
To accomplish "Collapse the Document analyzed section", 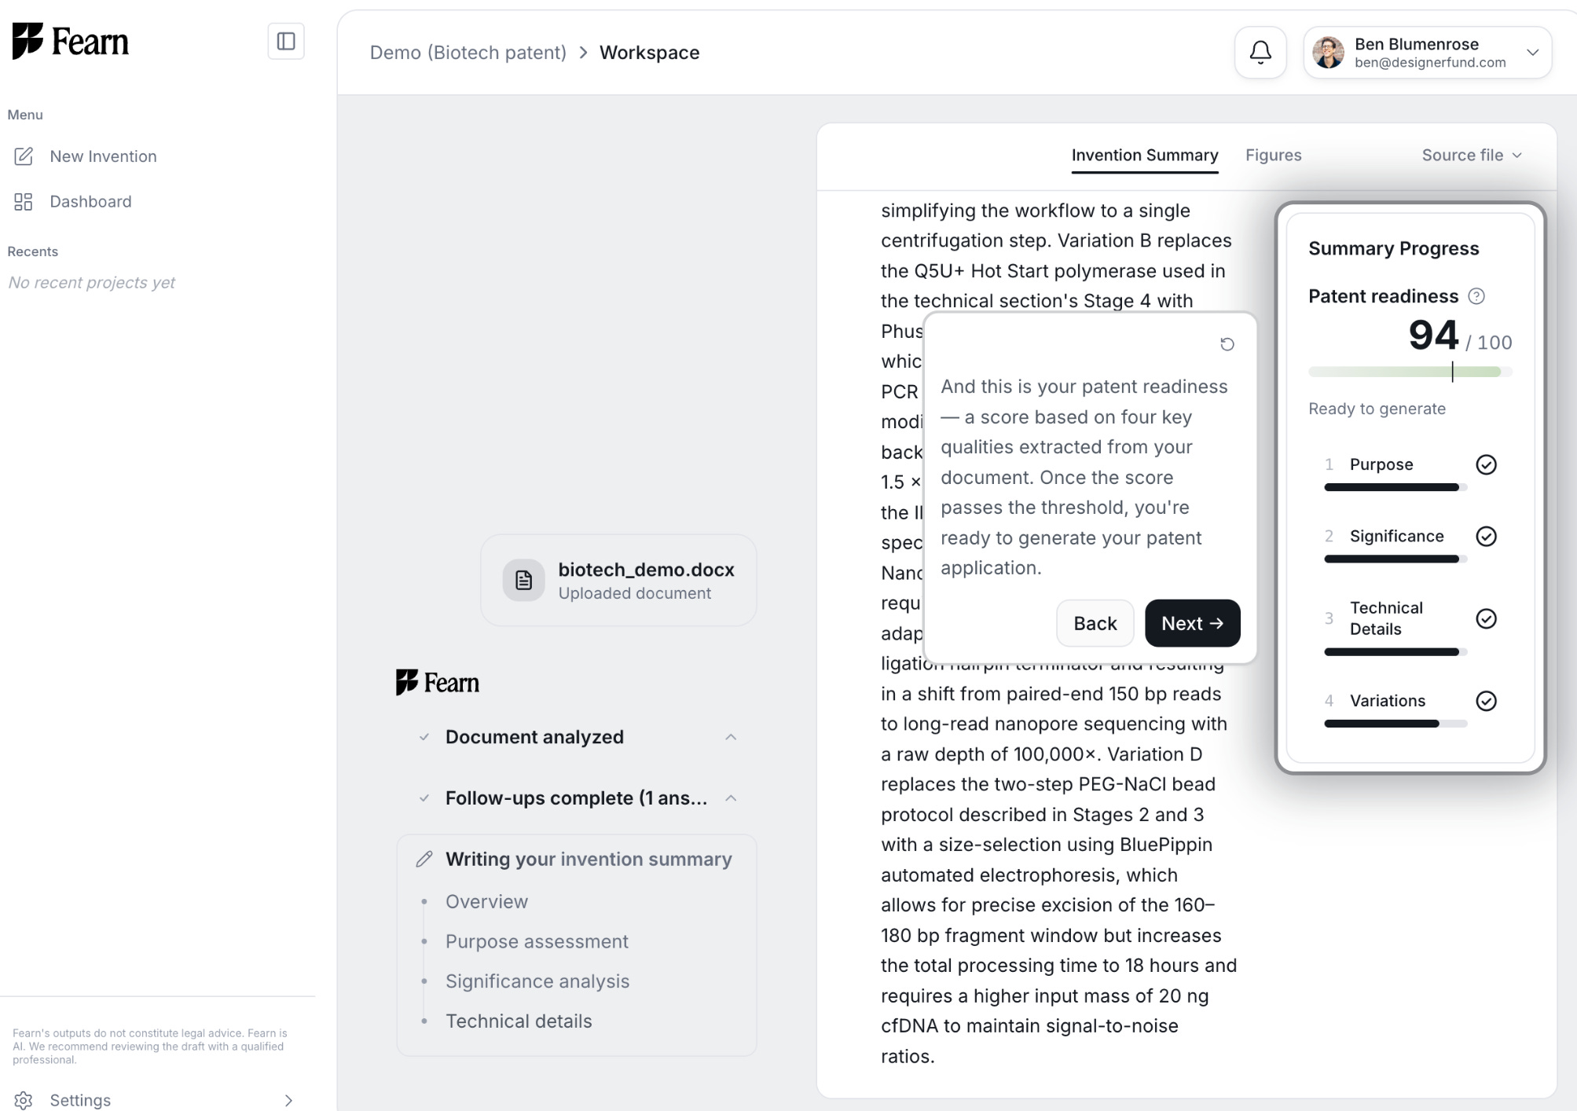I will click(x=730, y=737).
